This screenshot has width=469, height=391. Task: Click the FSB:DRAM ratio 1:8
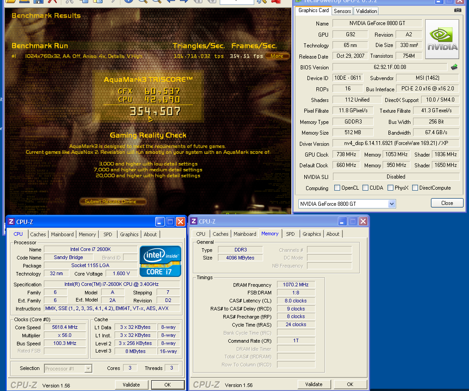click(296, 293)
